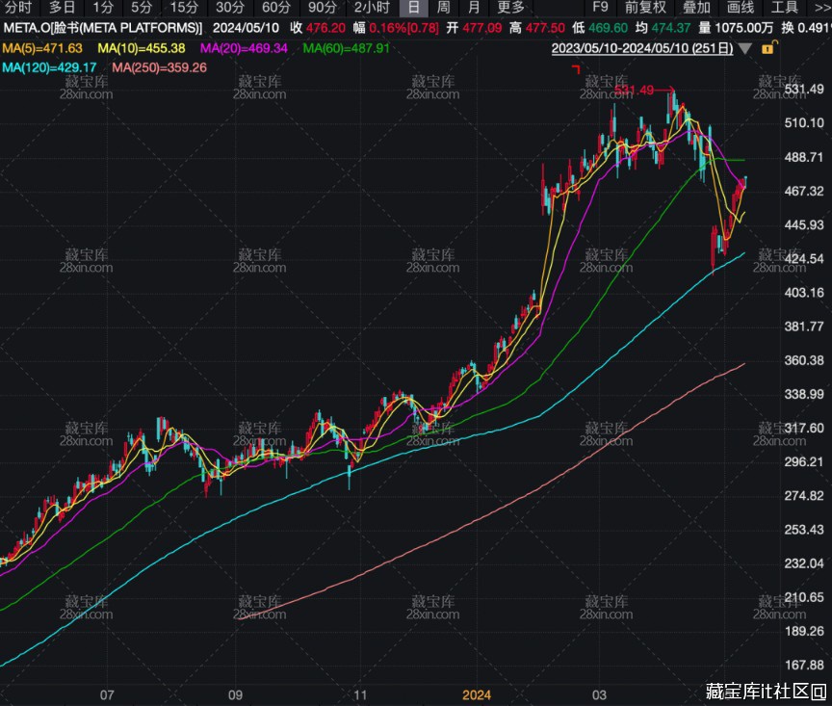Open the 前复权 adjustment options

tap(645, 8)
